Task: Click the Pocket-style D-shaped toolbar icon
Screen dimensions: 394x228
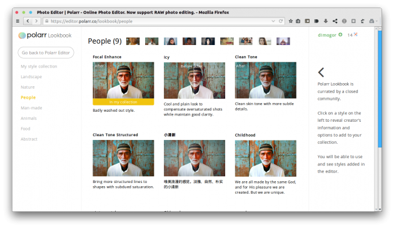Action: (316, 21)
